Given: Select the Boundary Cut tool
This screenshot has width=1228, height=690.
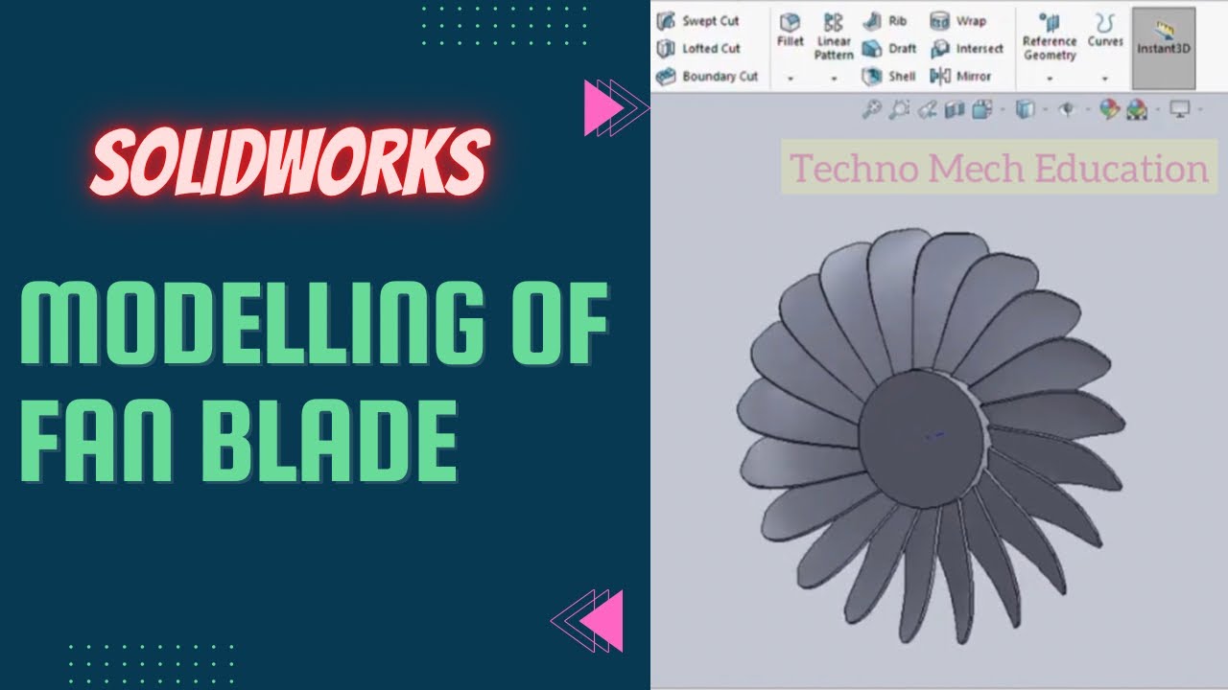Looking at the screenshot, I should click(x=707, y=76).
